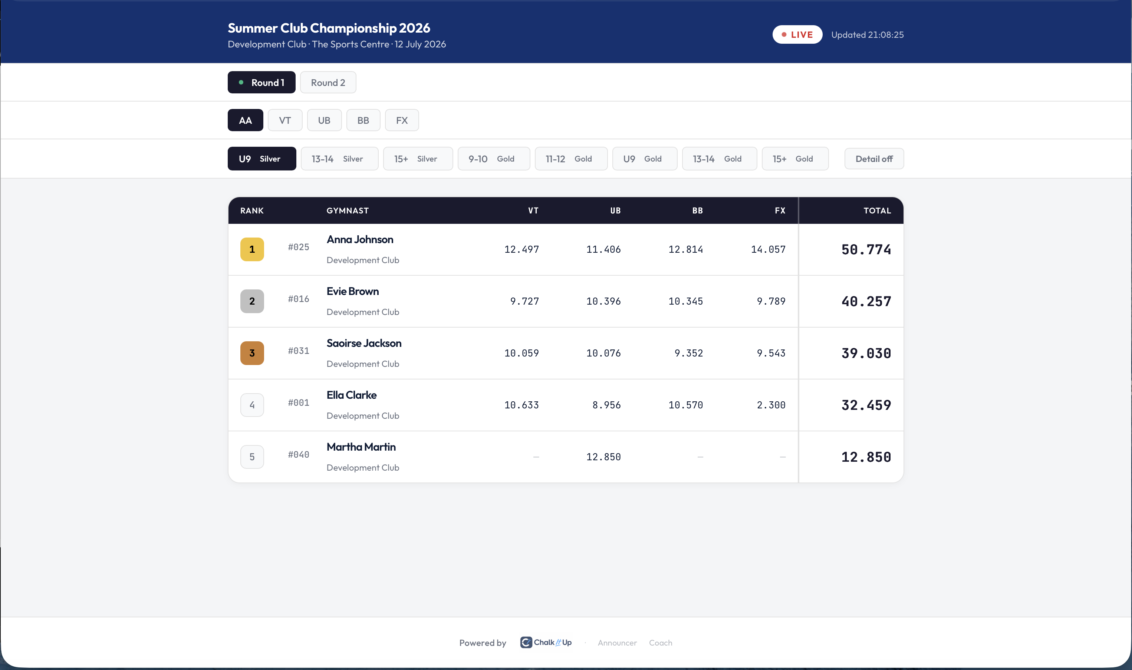
Task: Click the bronze rank 3 badge
Action: 252,353
